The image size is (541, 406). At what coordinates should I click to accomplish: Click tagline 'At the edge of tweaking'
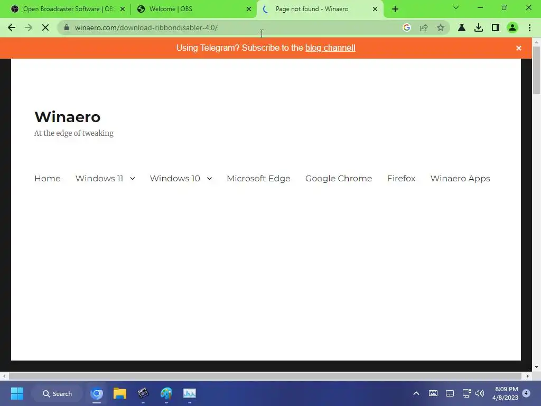(74, 133)
